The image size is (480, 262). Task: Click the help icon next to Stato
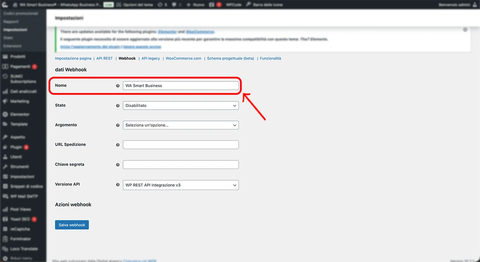coord(118,106)
